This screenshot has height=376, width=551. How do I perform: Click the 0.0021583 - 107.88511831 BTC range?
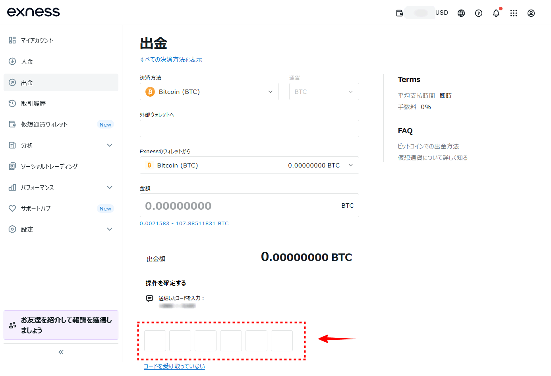(184, 223)
